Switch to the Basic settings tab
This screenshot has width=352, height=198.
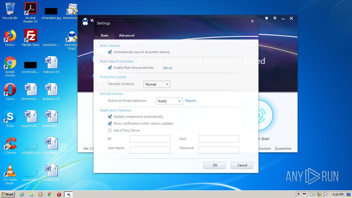tap(105, 35)
